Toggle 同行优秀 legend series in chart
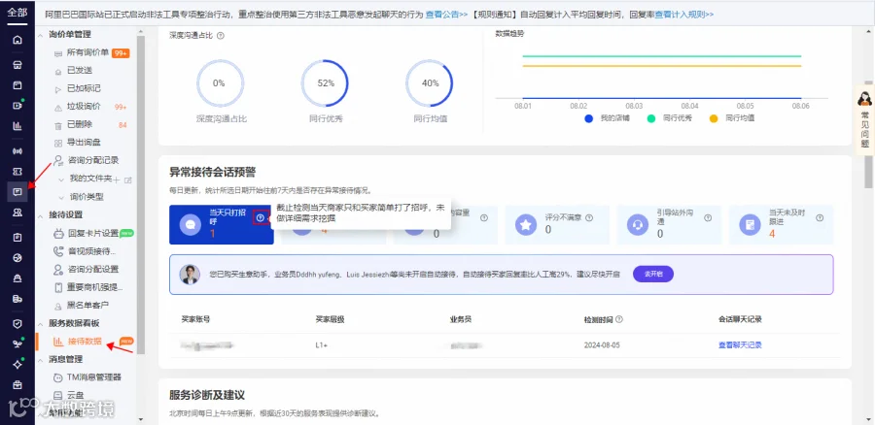This screenshot has height=425, width=875. [669, 118]
